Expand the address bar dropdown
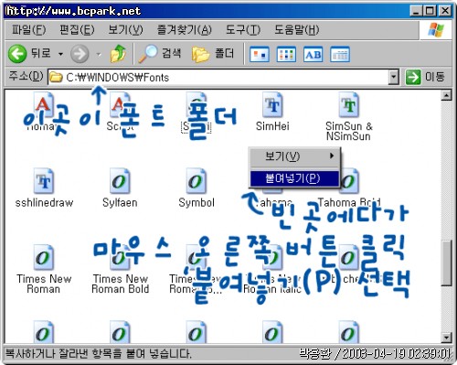This screenshot has width=457, height=365. click(x=394, y=78)
